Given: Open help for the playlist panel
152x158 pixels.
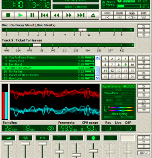Looking at the screenshot, I should 144,67.
